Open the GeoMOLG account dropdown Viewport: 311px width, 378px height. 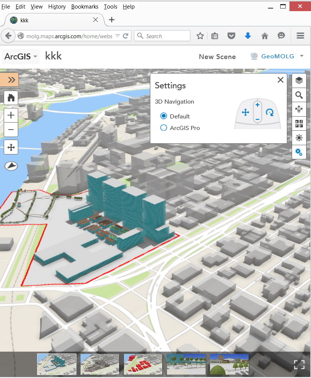point(278,56)
